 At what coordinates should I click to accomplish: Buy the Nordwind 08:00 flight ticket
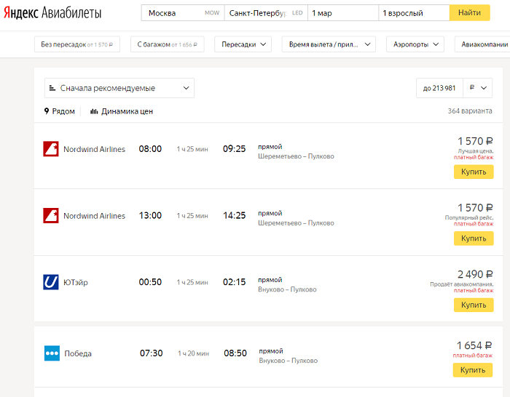474,172
